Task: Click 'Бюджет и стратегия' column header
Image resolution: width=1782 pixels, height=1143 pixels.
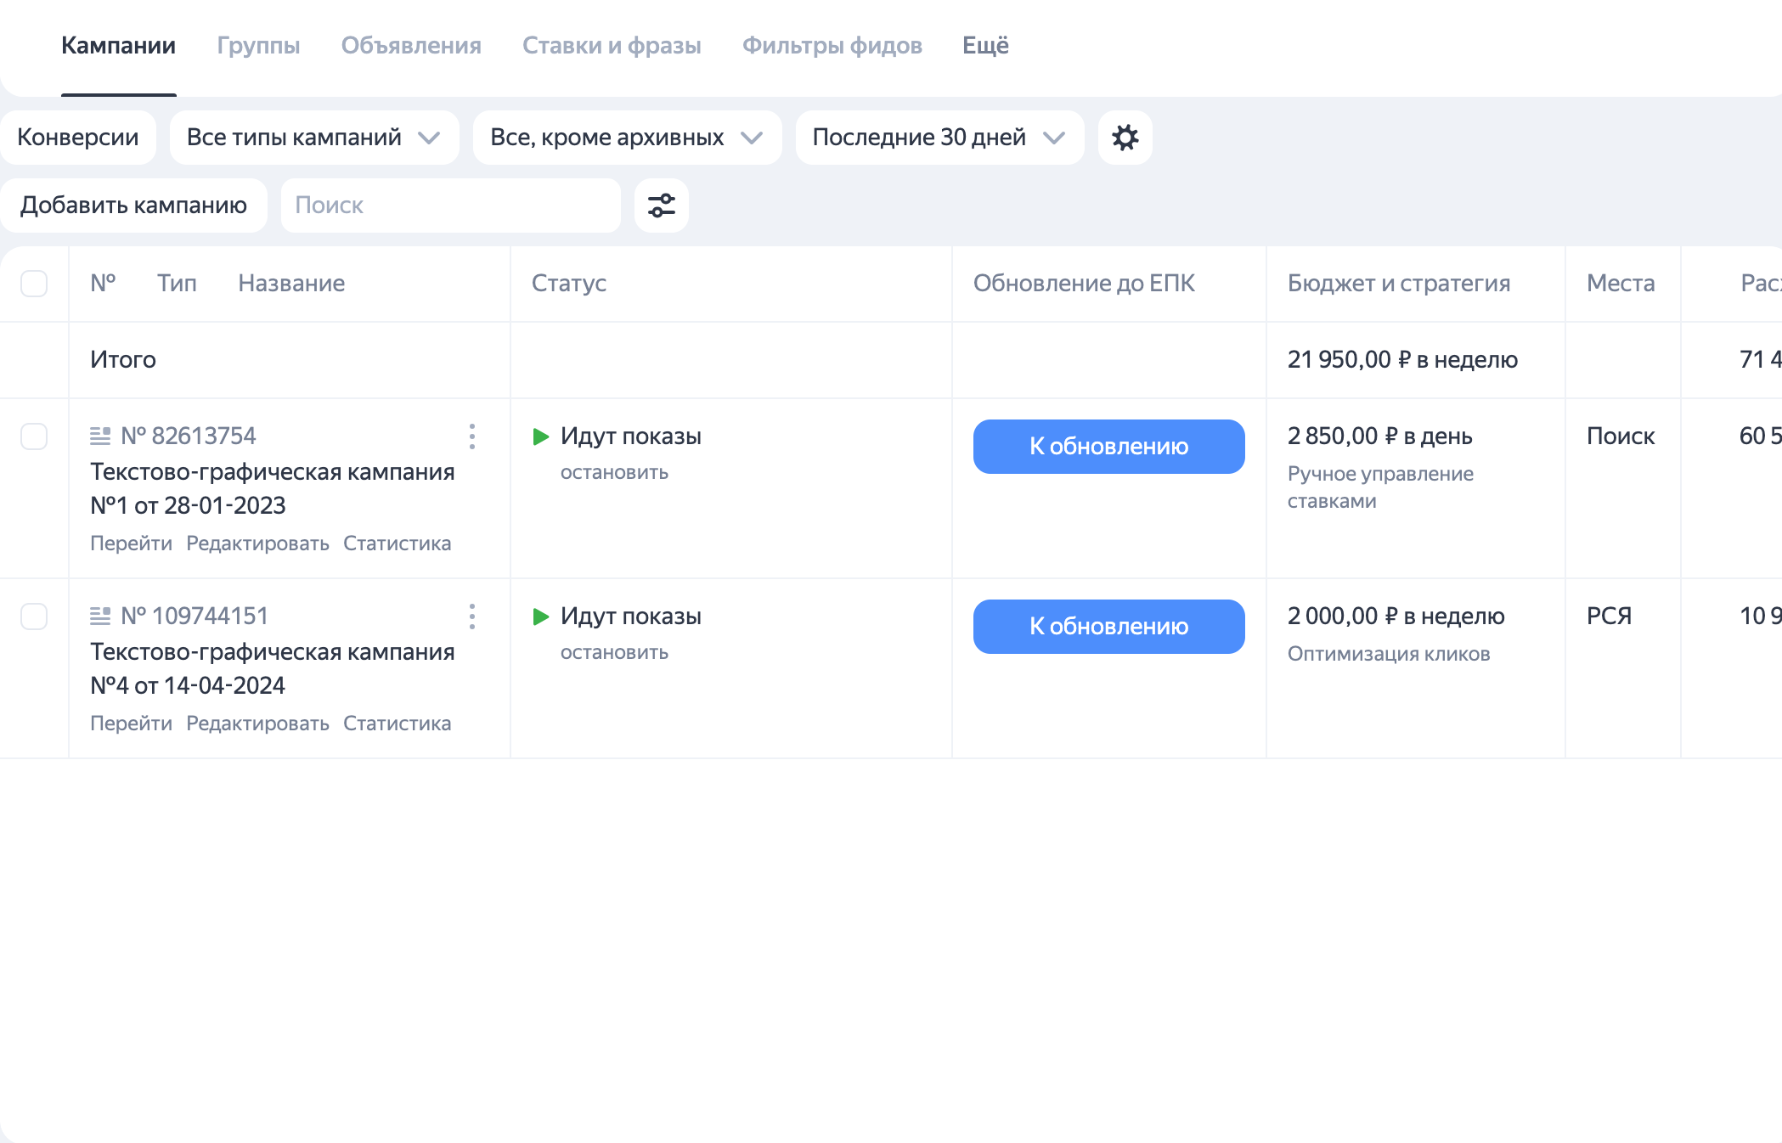Action: pyautogui.click(x=1399, y=284)
